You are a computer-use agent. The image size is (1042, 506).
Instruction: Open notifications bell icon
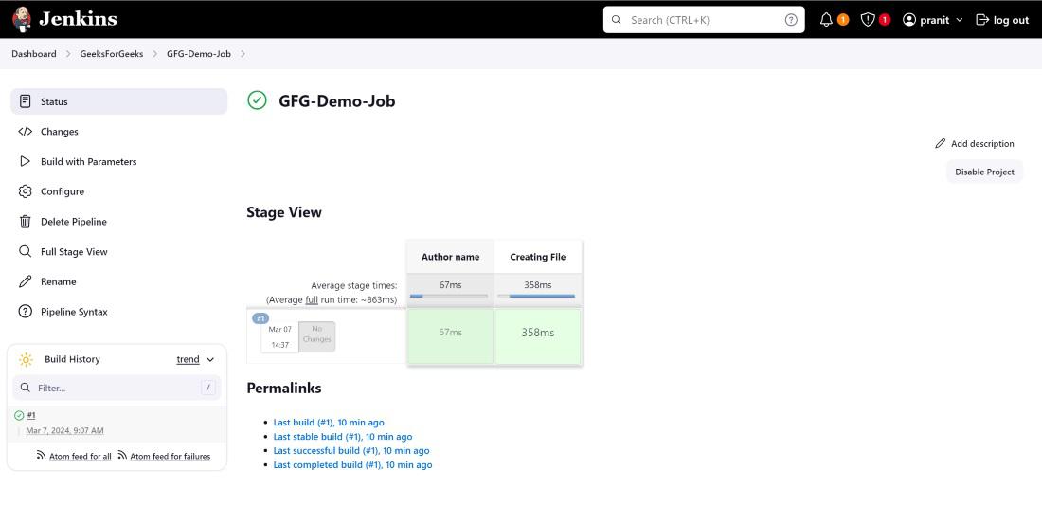tap(826, 20)
